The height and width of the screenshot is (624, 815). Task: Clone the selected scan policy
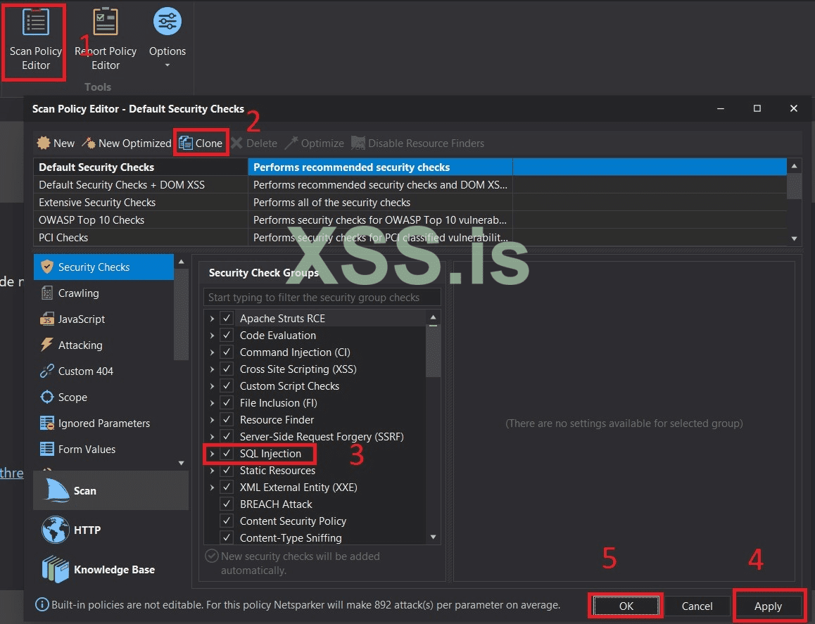(x=201, y=143)
